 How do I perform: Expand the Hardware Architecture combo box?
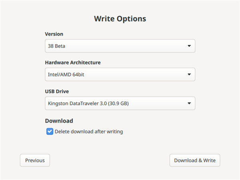[x=120, y=74]
